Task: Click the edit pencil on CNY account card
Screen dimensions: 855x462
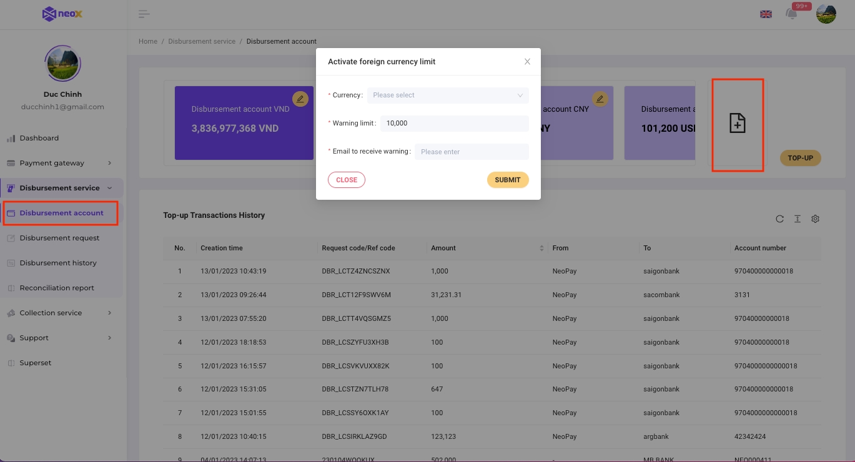Action: tap(600, 99)
